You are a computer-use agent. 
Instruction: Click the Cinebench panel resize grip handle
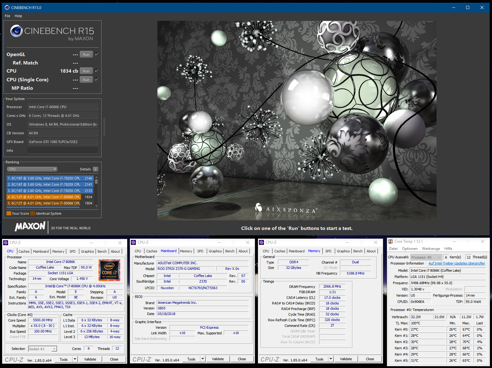click(104, 127)
